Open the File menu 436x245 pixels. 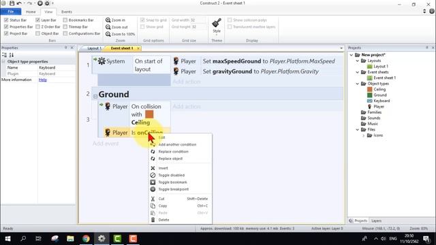(11, 12)
